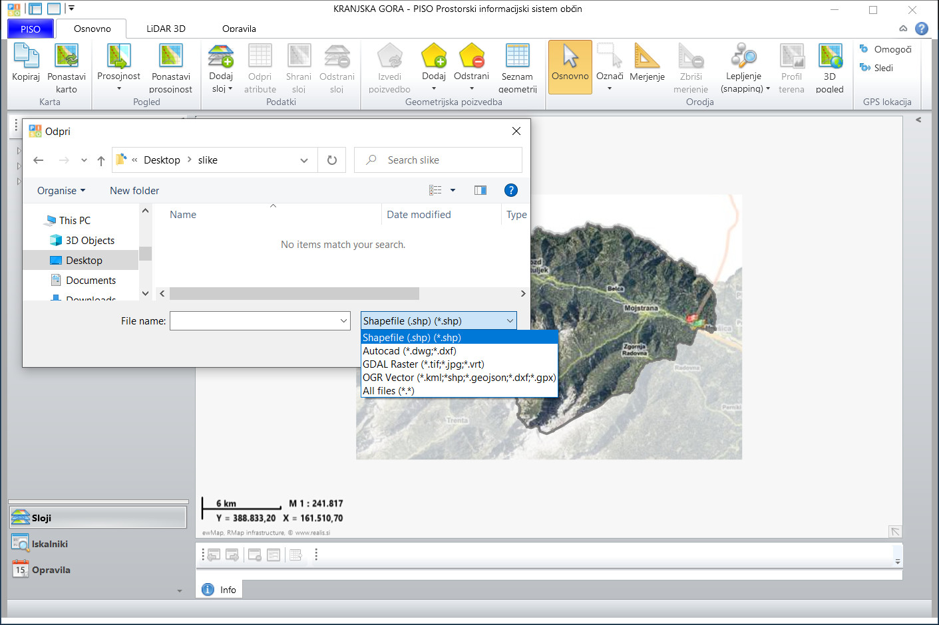Image resolution: width=939 pixels, height=625 pixels.
Task: Open Seznam geometrij list
Action: coord(518,68)
